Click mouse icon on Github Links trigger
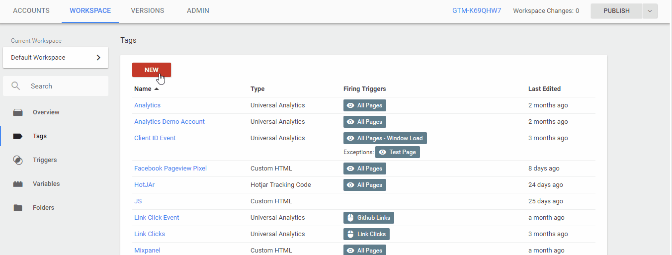This screenshot has width=672, height=255. tap(350, 218)
